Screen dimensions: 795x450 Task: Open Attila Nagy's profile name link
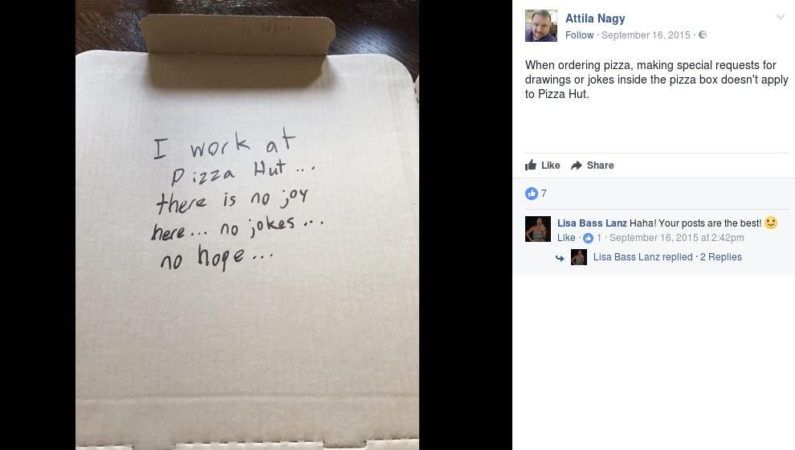point(595,18)
